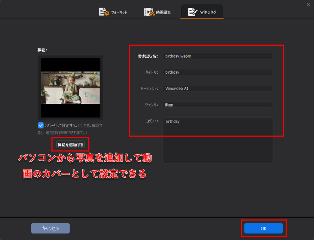Click the video edit scissors icon
The width and height of the screenshot is (314, 240).
pos(149,12)
